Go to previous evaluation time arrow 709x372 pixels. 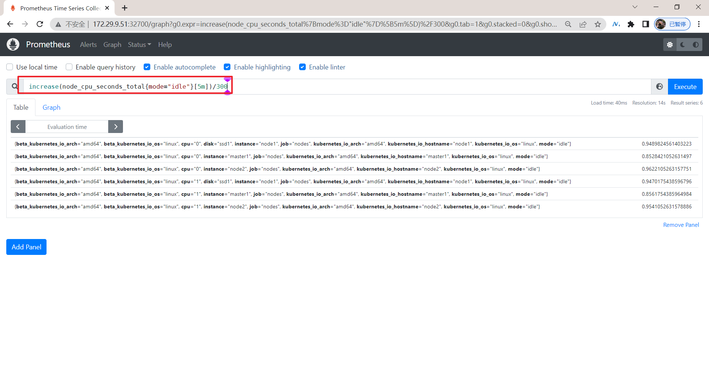(x=18, y=127)
